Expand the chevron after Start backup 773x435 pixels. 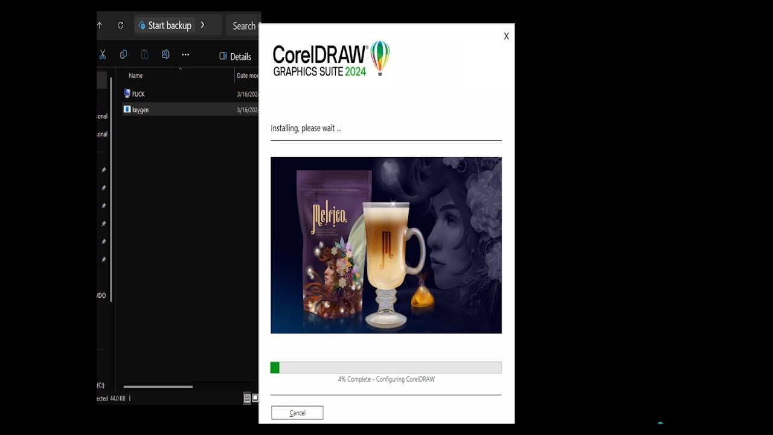point(202,25)
